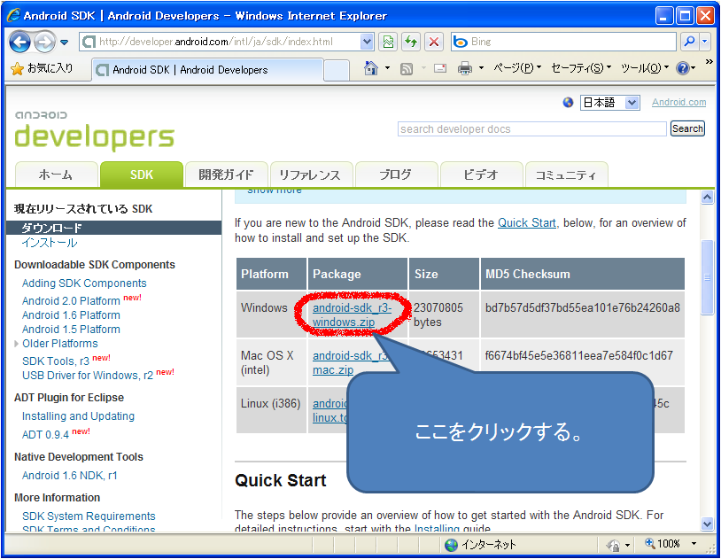Open ADT 0.9.4 link

click(45, 435)
